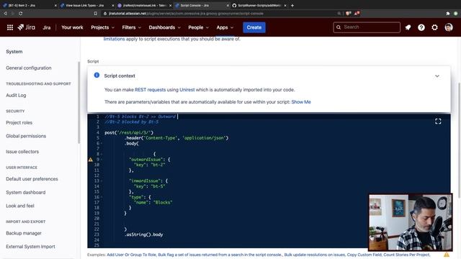Click the magnifier icon in the Search box

[x=339, y=27]
